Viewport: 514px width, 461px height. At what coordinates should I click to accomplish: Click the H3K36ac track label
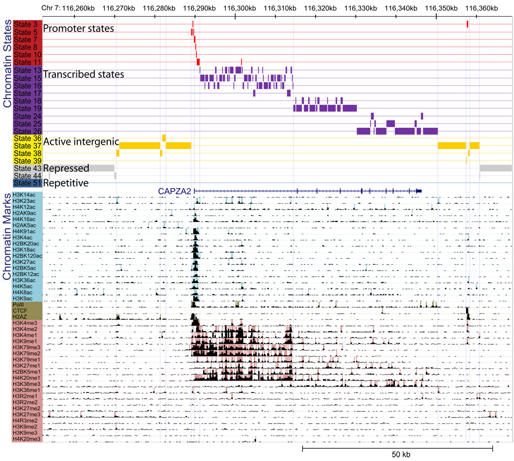(x=24, y=280)
